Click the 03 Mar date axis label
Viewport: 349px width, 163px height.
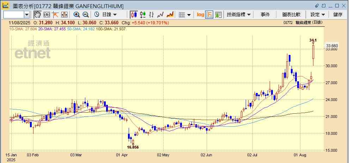[76, 155]
